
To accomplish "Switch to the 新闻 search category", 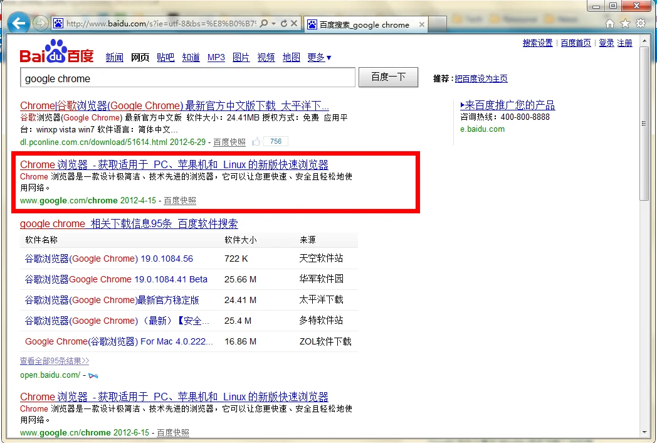I will tap(114, 58).
